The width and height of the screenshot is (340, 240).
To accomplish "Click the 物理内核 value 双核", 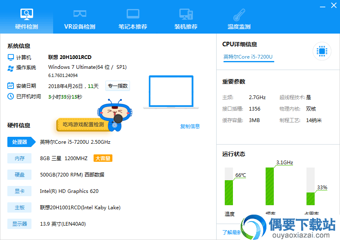I will pos(311,109).
